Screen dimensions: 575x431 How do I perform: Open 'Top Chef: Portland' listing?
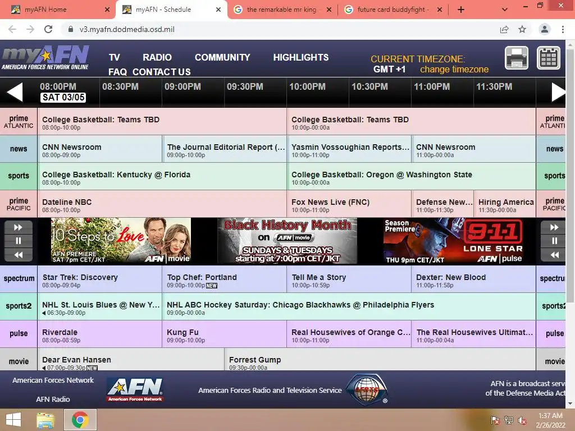click(x=225, y=279)
